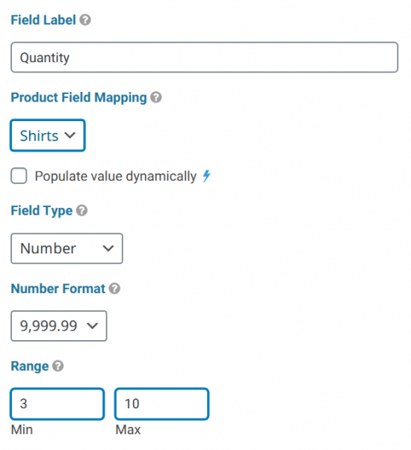Click the Min label under range

[22, 430]
